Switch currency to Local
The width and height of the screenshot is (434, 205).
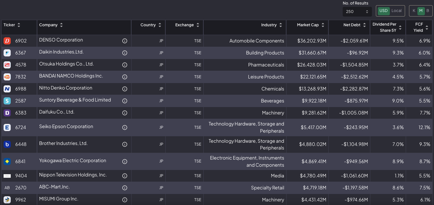(397, 11)
